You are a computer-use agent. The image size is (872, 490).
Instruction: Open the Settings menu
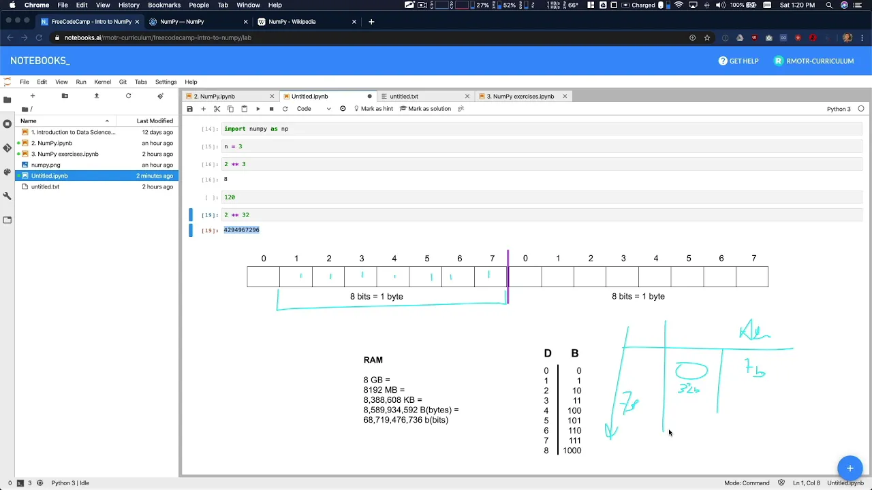click(x=166, y=82)
